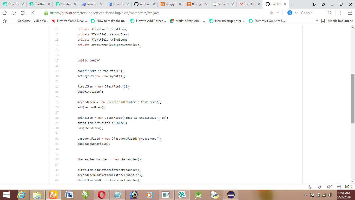Open the 'Hottest Game News ...' bookmark
This screenshot has width=355, height=200.
[x=69, y=21]
